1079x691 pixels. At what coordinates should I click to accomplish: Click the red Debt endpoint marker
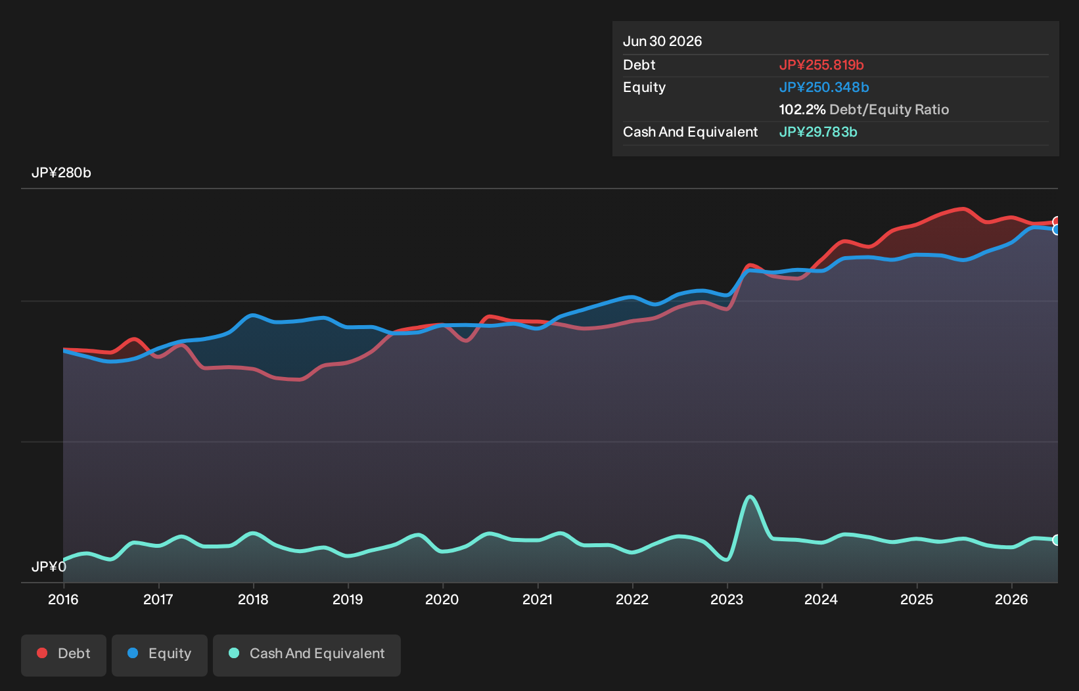click(1057, 222)
